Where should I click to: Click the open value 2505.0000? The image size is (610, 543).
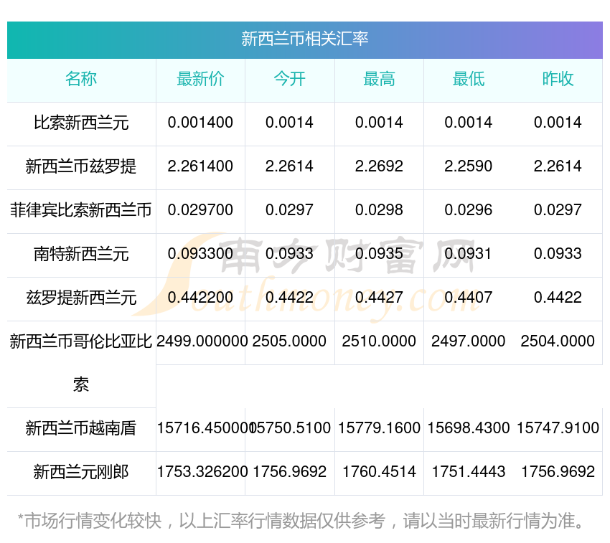tap(289, 341)
